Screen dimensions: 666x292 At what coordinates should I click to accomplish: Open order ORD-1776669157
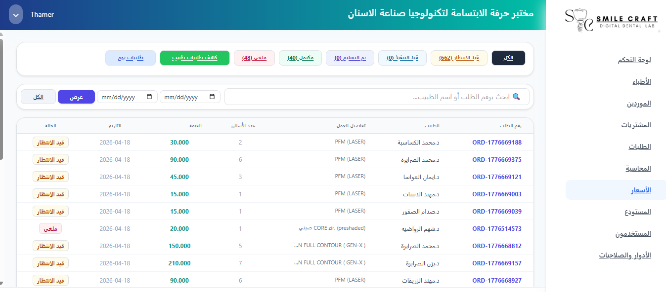(x=497, y=263)
